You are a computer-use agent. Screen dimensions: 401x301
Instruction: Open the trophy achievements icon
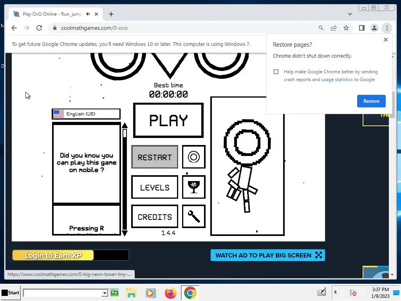193,187
